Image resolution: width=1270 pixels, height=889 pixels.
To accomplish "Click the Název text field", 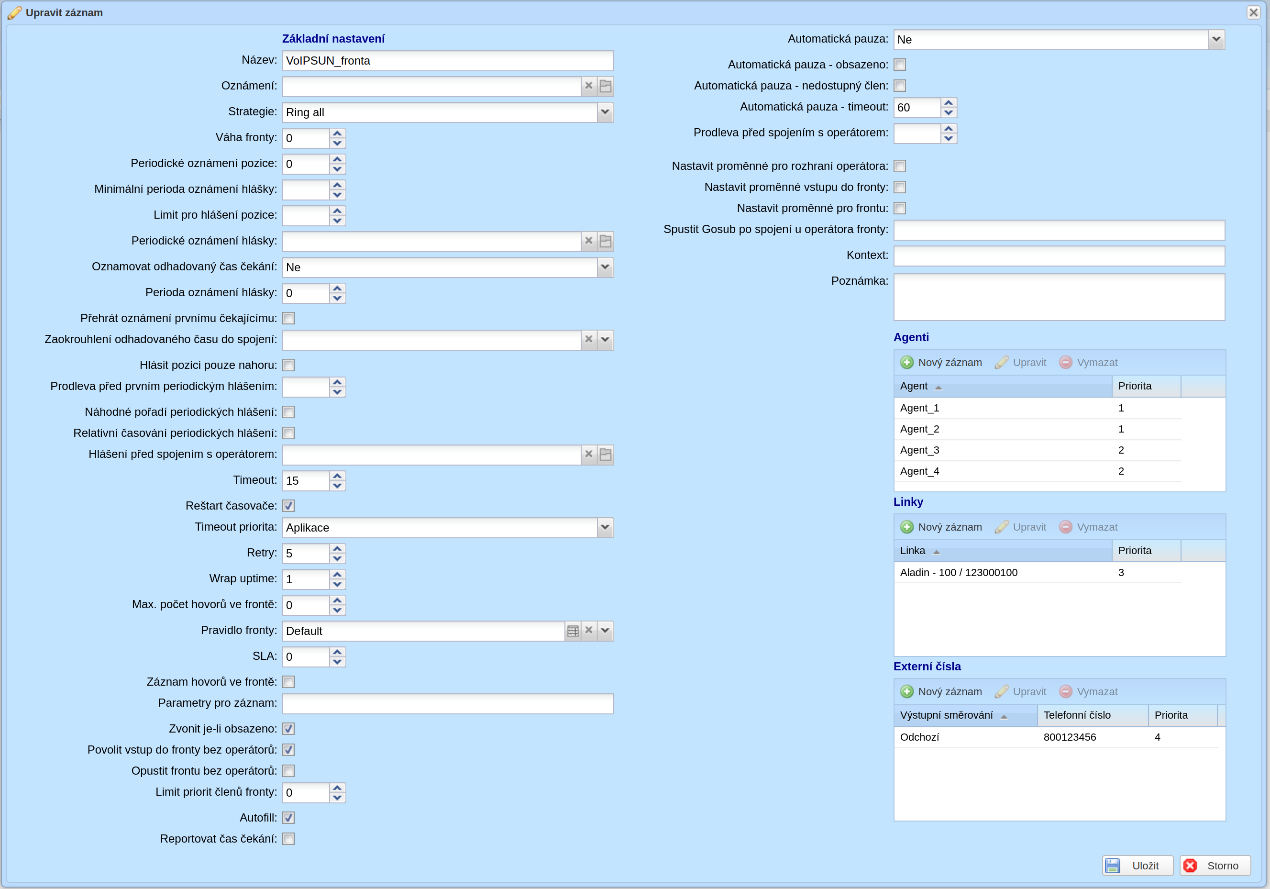I will (448, 61).
